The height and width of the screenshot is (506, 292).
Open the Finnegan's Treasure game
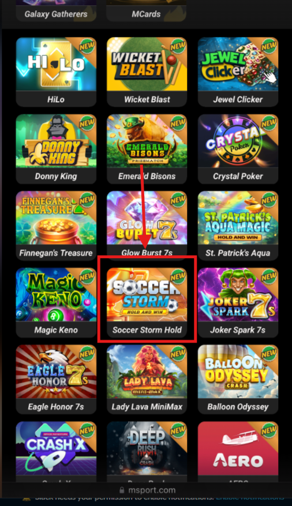(56, 225)
